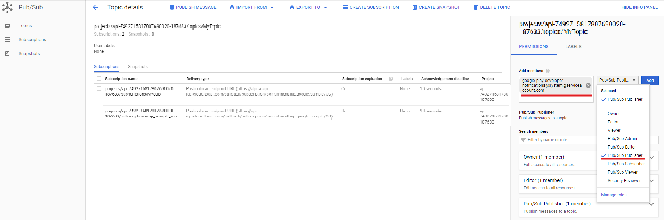Click the Create Snapshot camera icon

pyautogui.click(x=415, y=7)
